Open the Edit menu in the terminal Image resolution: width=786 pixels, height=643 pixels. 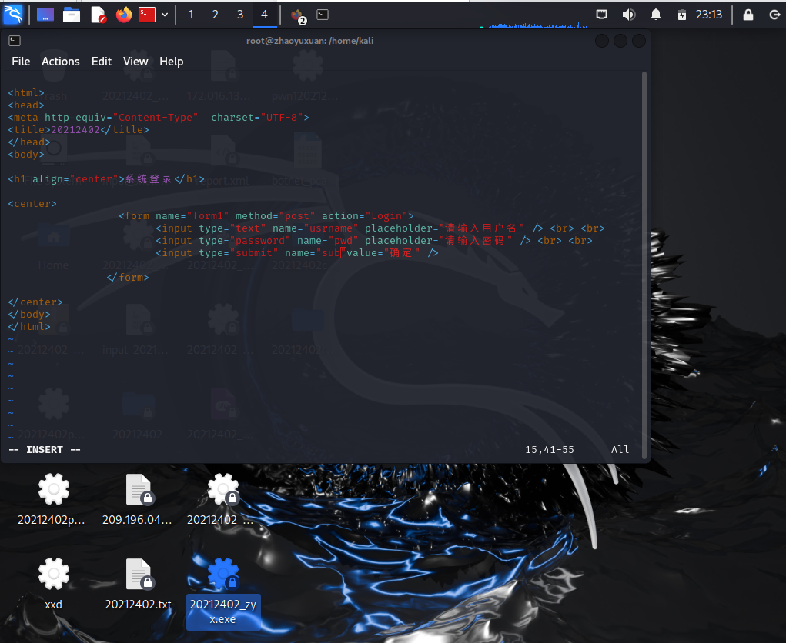pyautogui.click(x=102, y=61)
